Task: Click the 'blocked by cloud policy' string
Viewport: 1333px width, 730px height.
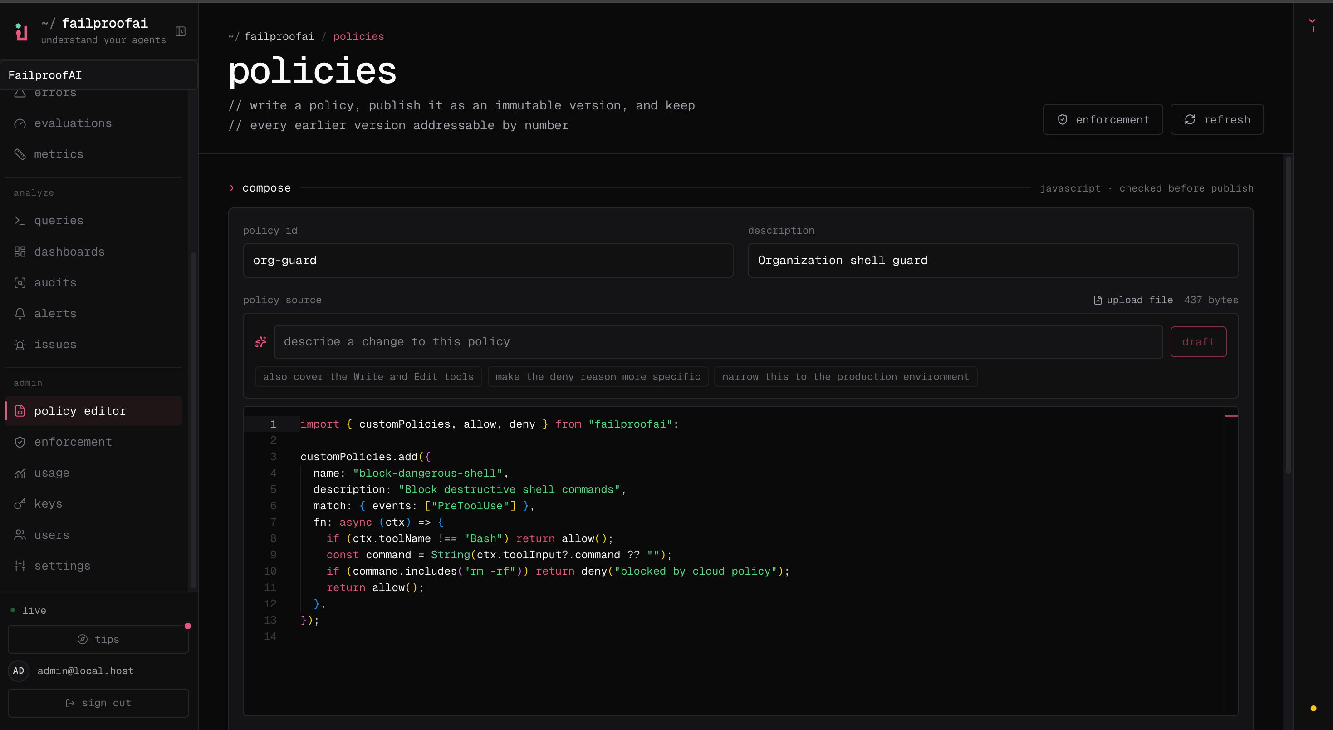Action: coord(696,571)
